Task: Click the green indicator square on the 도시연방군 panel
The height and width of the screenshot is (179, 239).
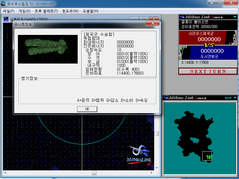Action: coord(181,47)
